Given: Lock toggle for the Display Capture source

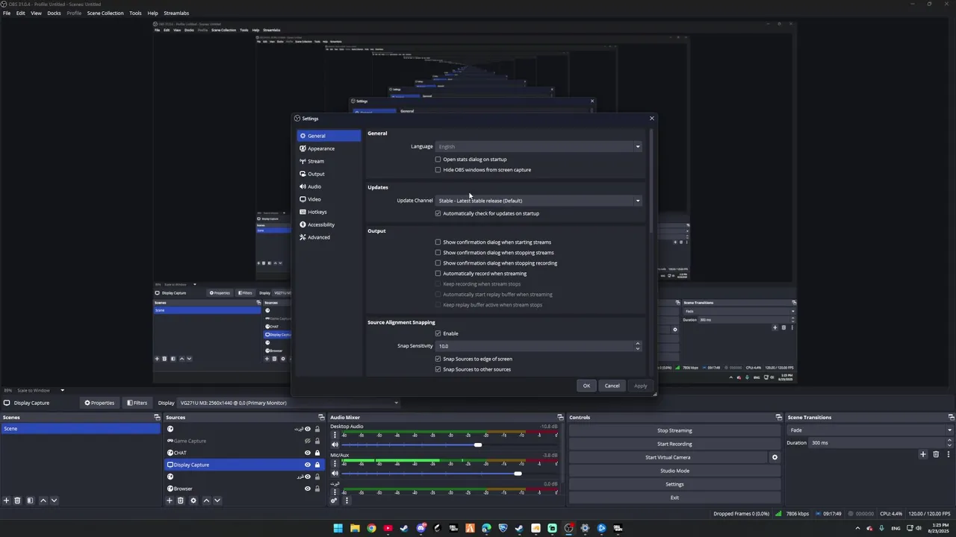Looking at the screenshot, I should 317,465.
